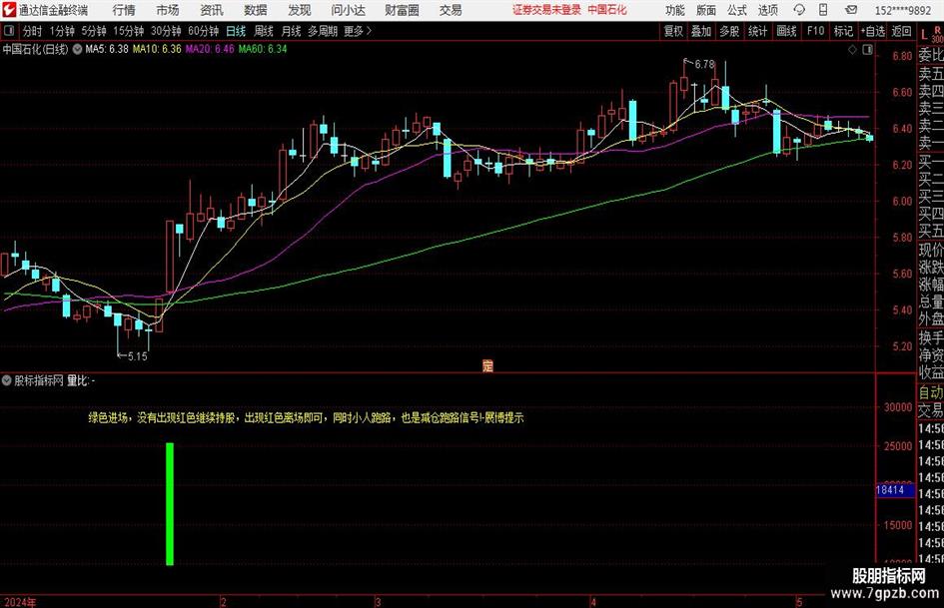The image size is (944, 608).
Task: Click the mobile phone icon
Action: pos(823,10)
